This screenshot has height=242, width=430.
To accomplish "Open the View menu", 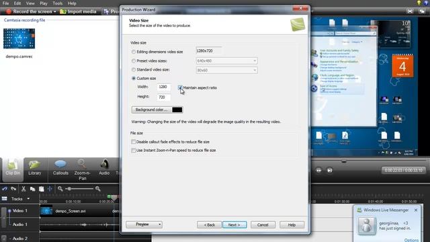I will pyautogui.click(x=30, y=3).
